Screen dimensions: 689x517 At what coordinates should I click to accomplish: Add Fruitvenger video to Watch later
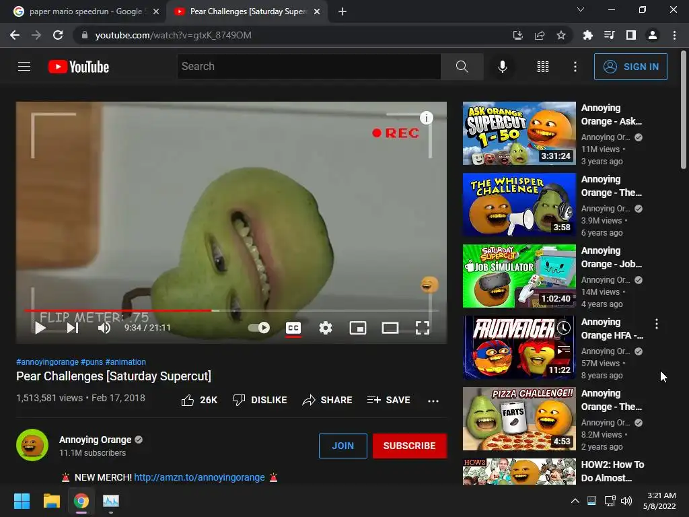pos(564,328)
